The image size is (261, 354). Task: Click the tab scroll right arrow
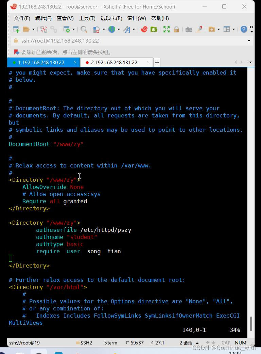(242, 62)
